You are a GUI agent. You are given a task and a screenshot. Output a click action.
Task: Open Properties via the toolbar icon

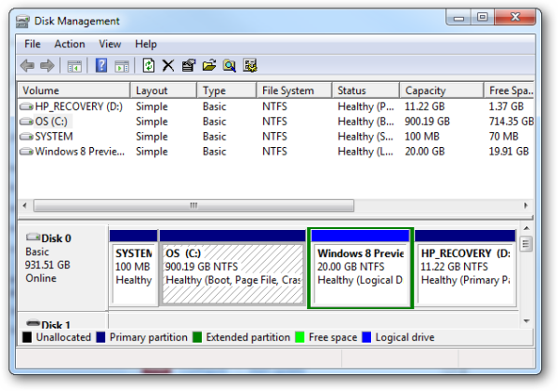189,65
